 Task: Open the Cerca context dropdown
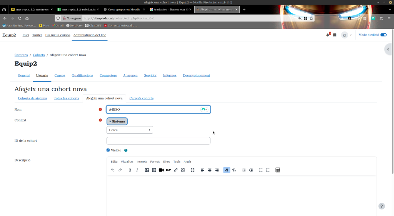point(130,130)
